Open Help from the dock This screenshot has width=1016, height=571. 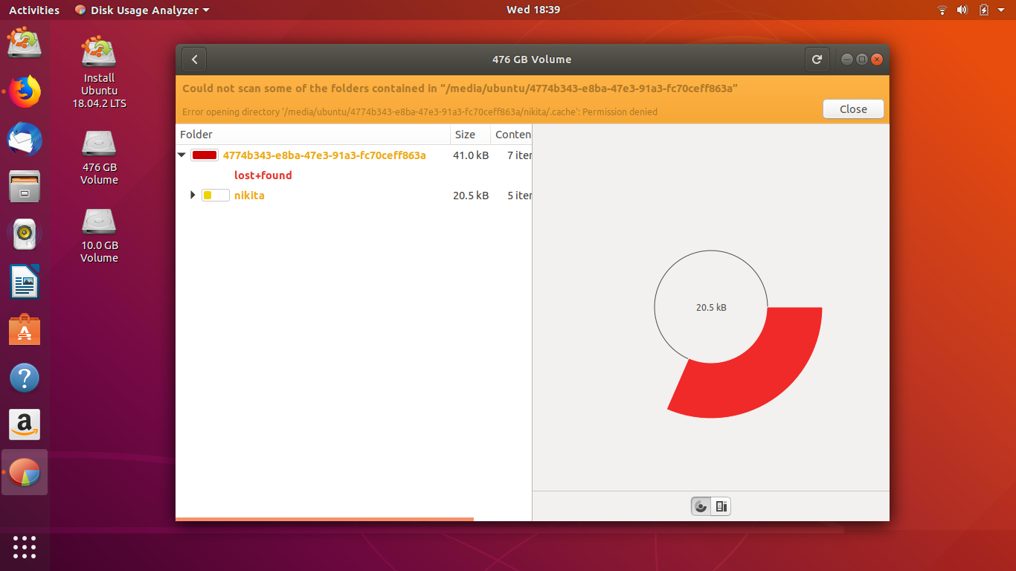(25, 378)
